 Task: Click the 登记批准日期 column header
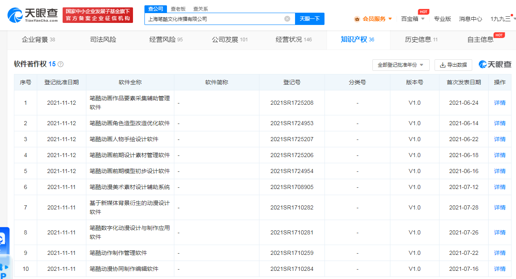click(61, 82)
